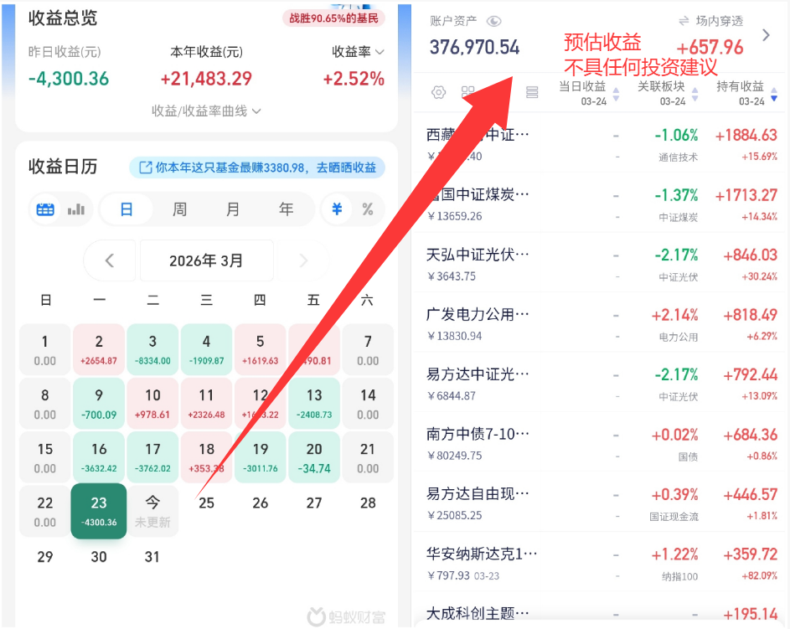Tap 昨日收益 value -4,300.36
This screenshot has height=629, width=790.
[x=69, y=79]
